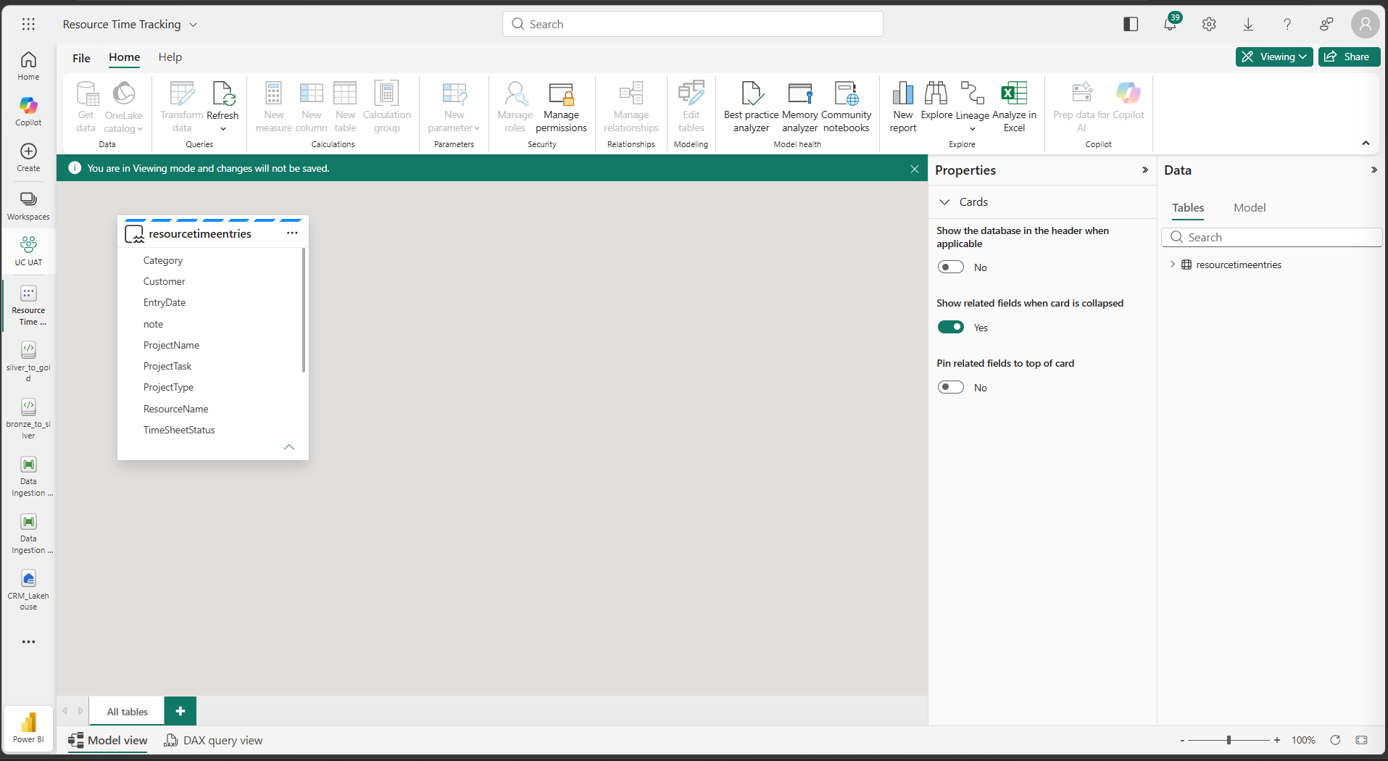The width and height of the screenshot is (1388, 761).
Task: Open silver_to_gold notebook in sidebar
Action: (x=28, y=361)
